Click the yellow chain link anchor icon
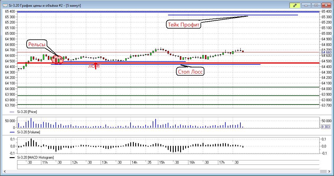The width and height of the screenshot is (334, 176). [x=295, y=6]
